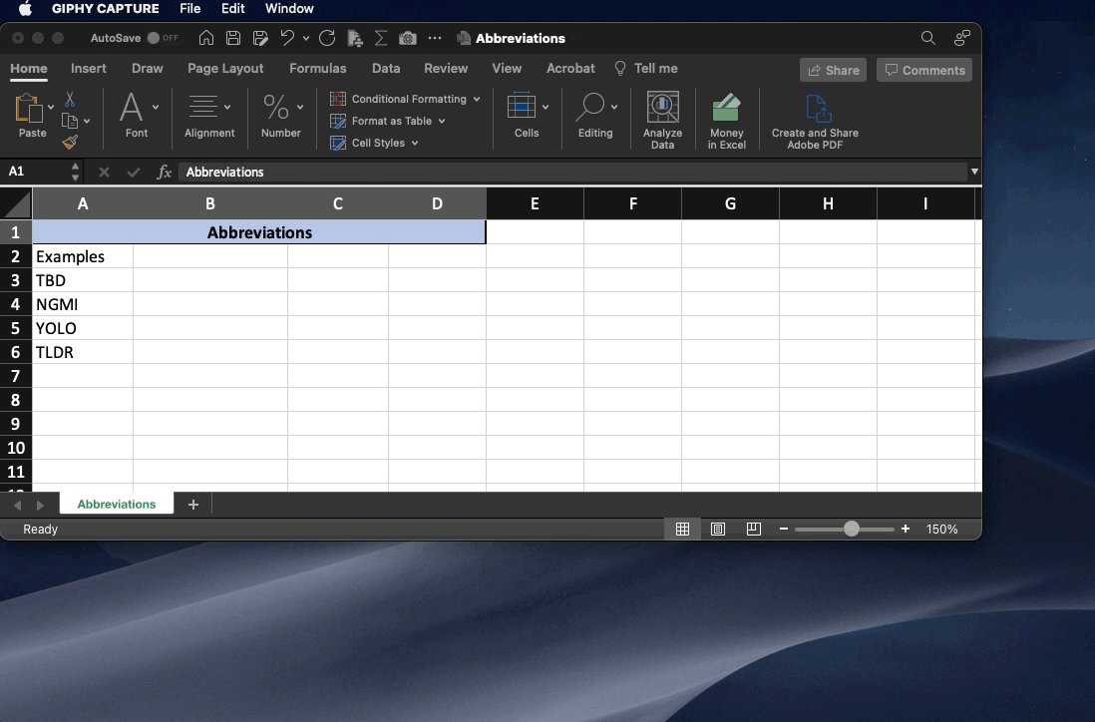Image resolution: width=1095 pixels, height=722 pixels.
Task: Expand the formula bar arrow
Action: click(x=974, y=172)
